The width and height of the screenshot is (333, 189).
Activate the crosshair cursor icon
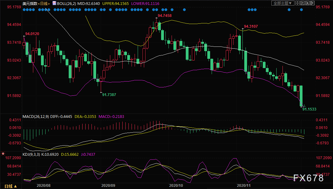(x=298, y=3)
